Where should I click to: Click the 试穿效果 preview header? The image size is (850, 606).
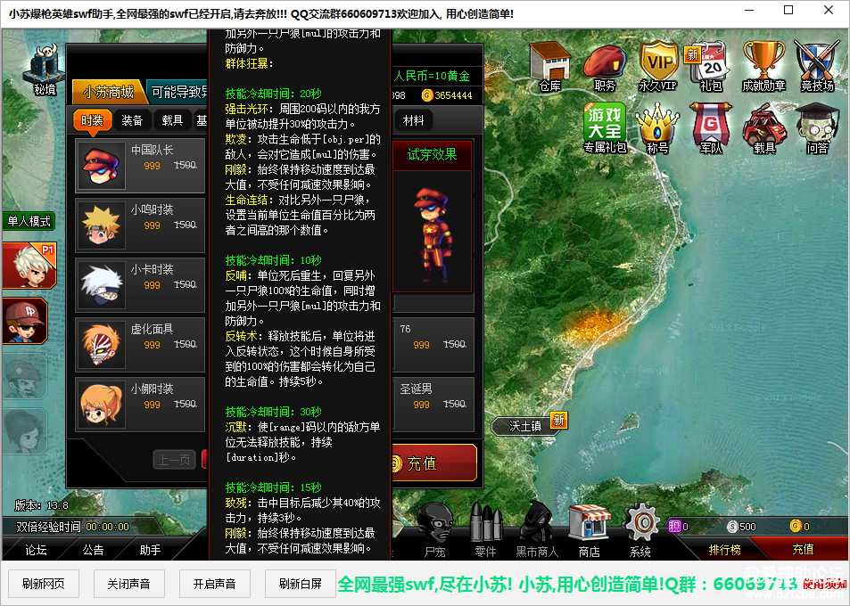[432, 155]
